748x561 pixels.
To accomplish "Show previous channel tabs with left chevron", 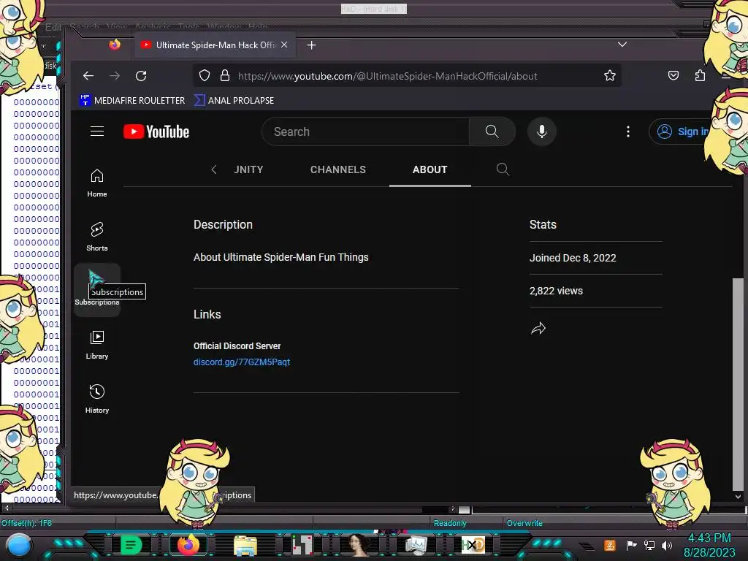I will point(214,169).
